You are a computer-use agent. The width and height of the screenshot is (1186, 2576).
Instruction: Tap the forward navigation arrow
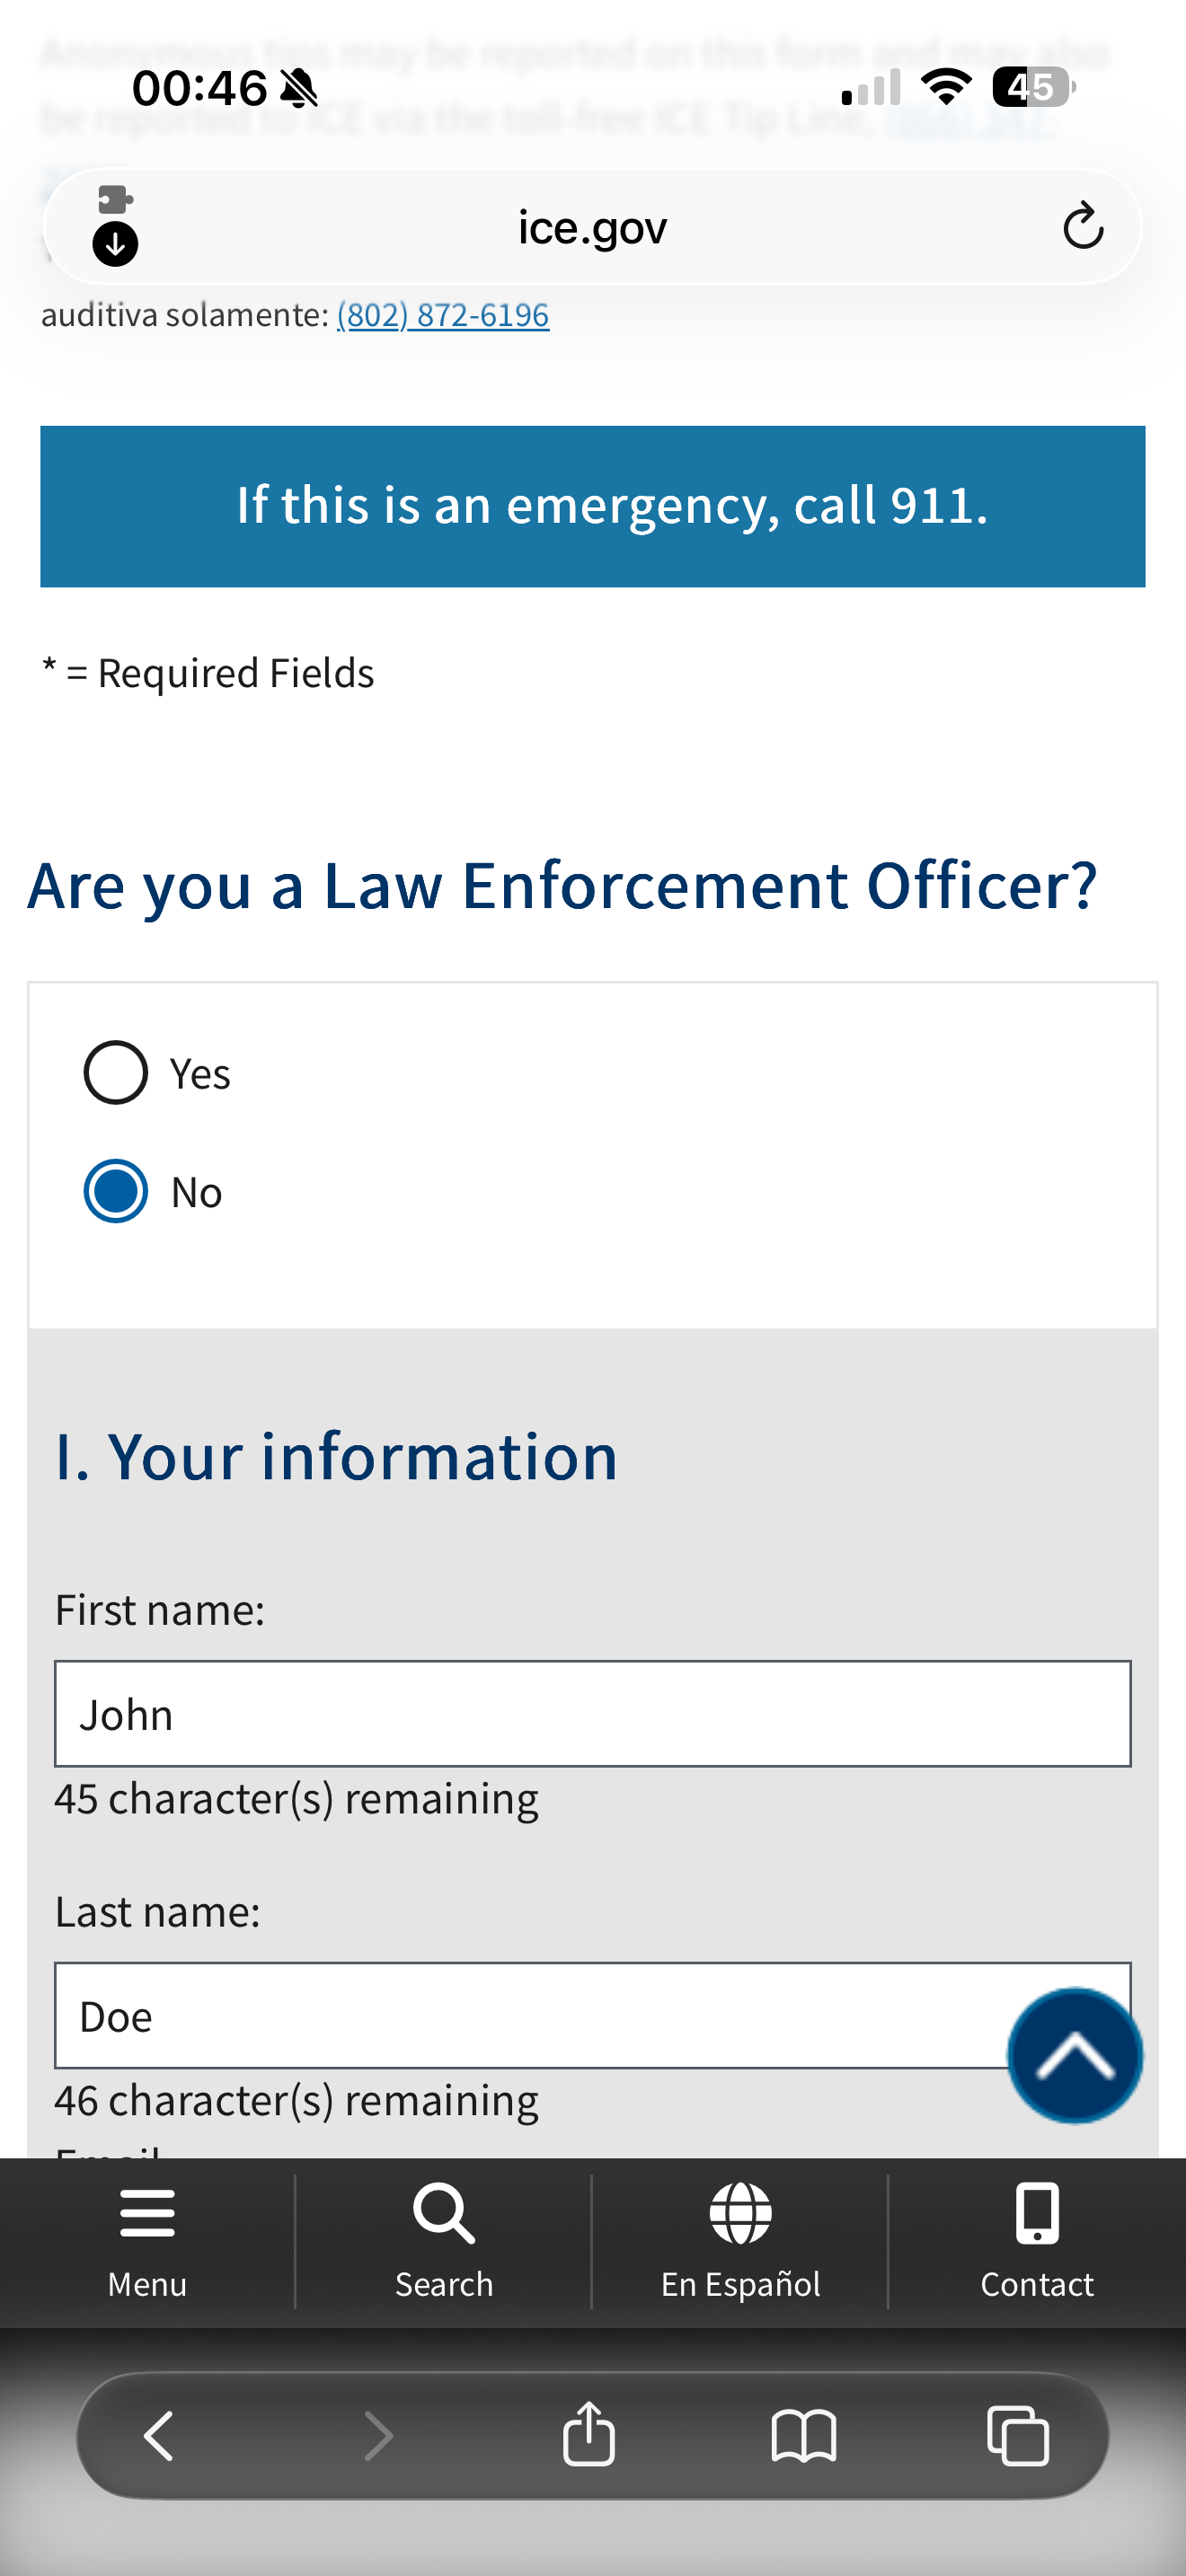pos(378,2435)
